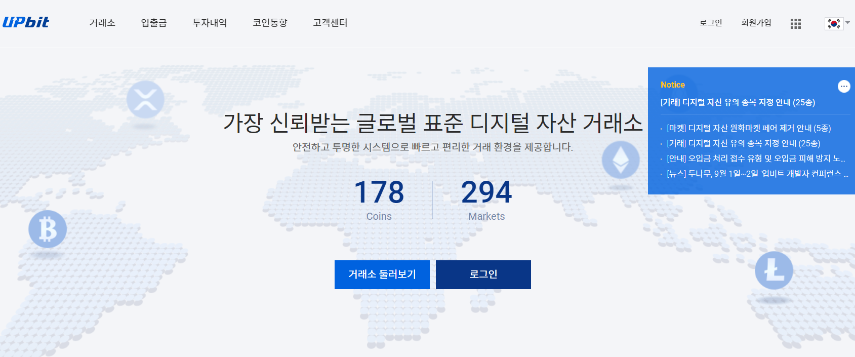The image size is (855, 357).
Task: Open the notice 원화마켓 페어 제거 안내 (5종)
Action: coord(749,128)
